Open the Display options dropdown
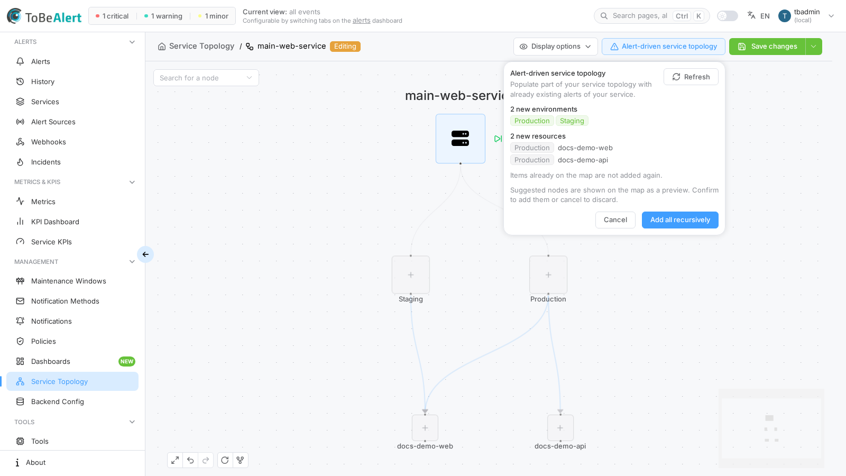This screenshot has width=846, height=476. [x=556, y=47]
